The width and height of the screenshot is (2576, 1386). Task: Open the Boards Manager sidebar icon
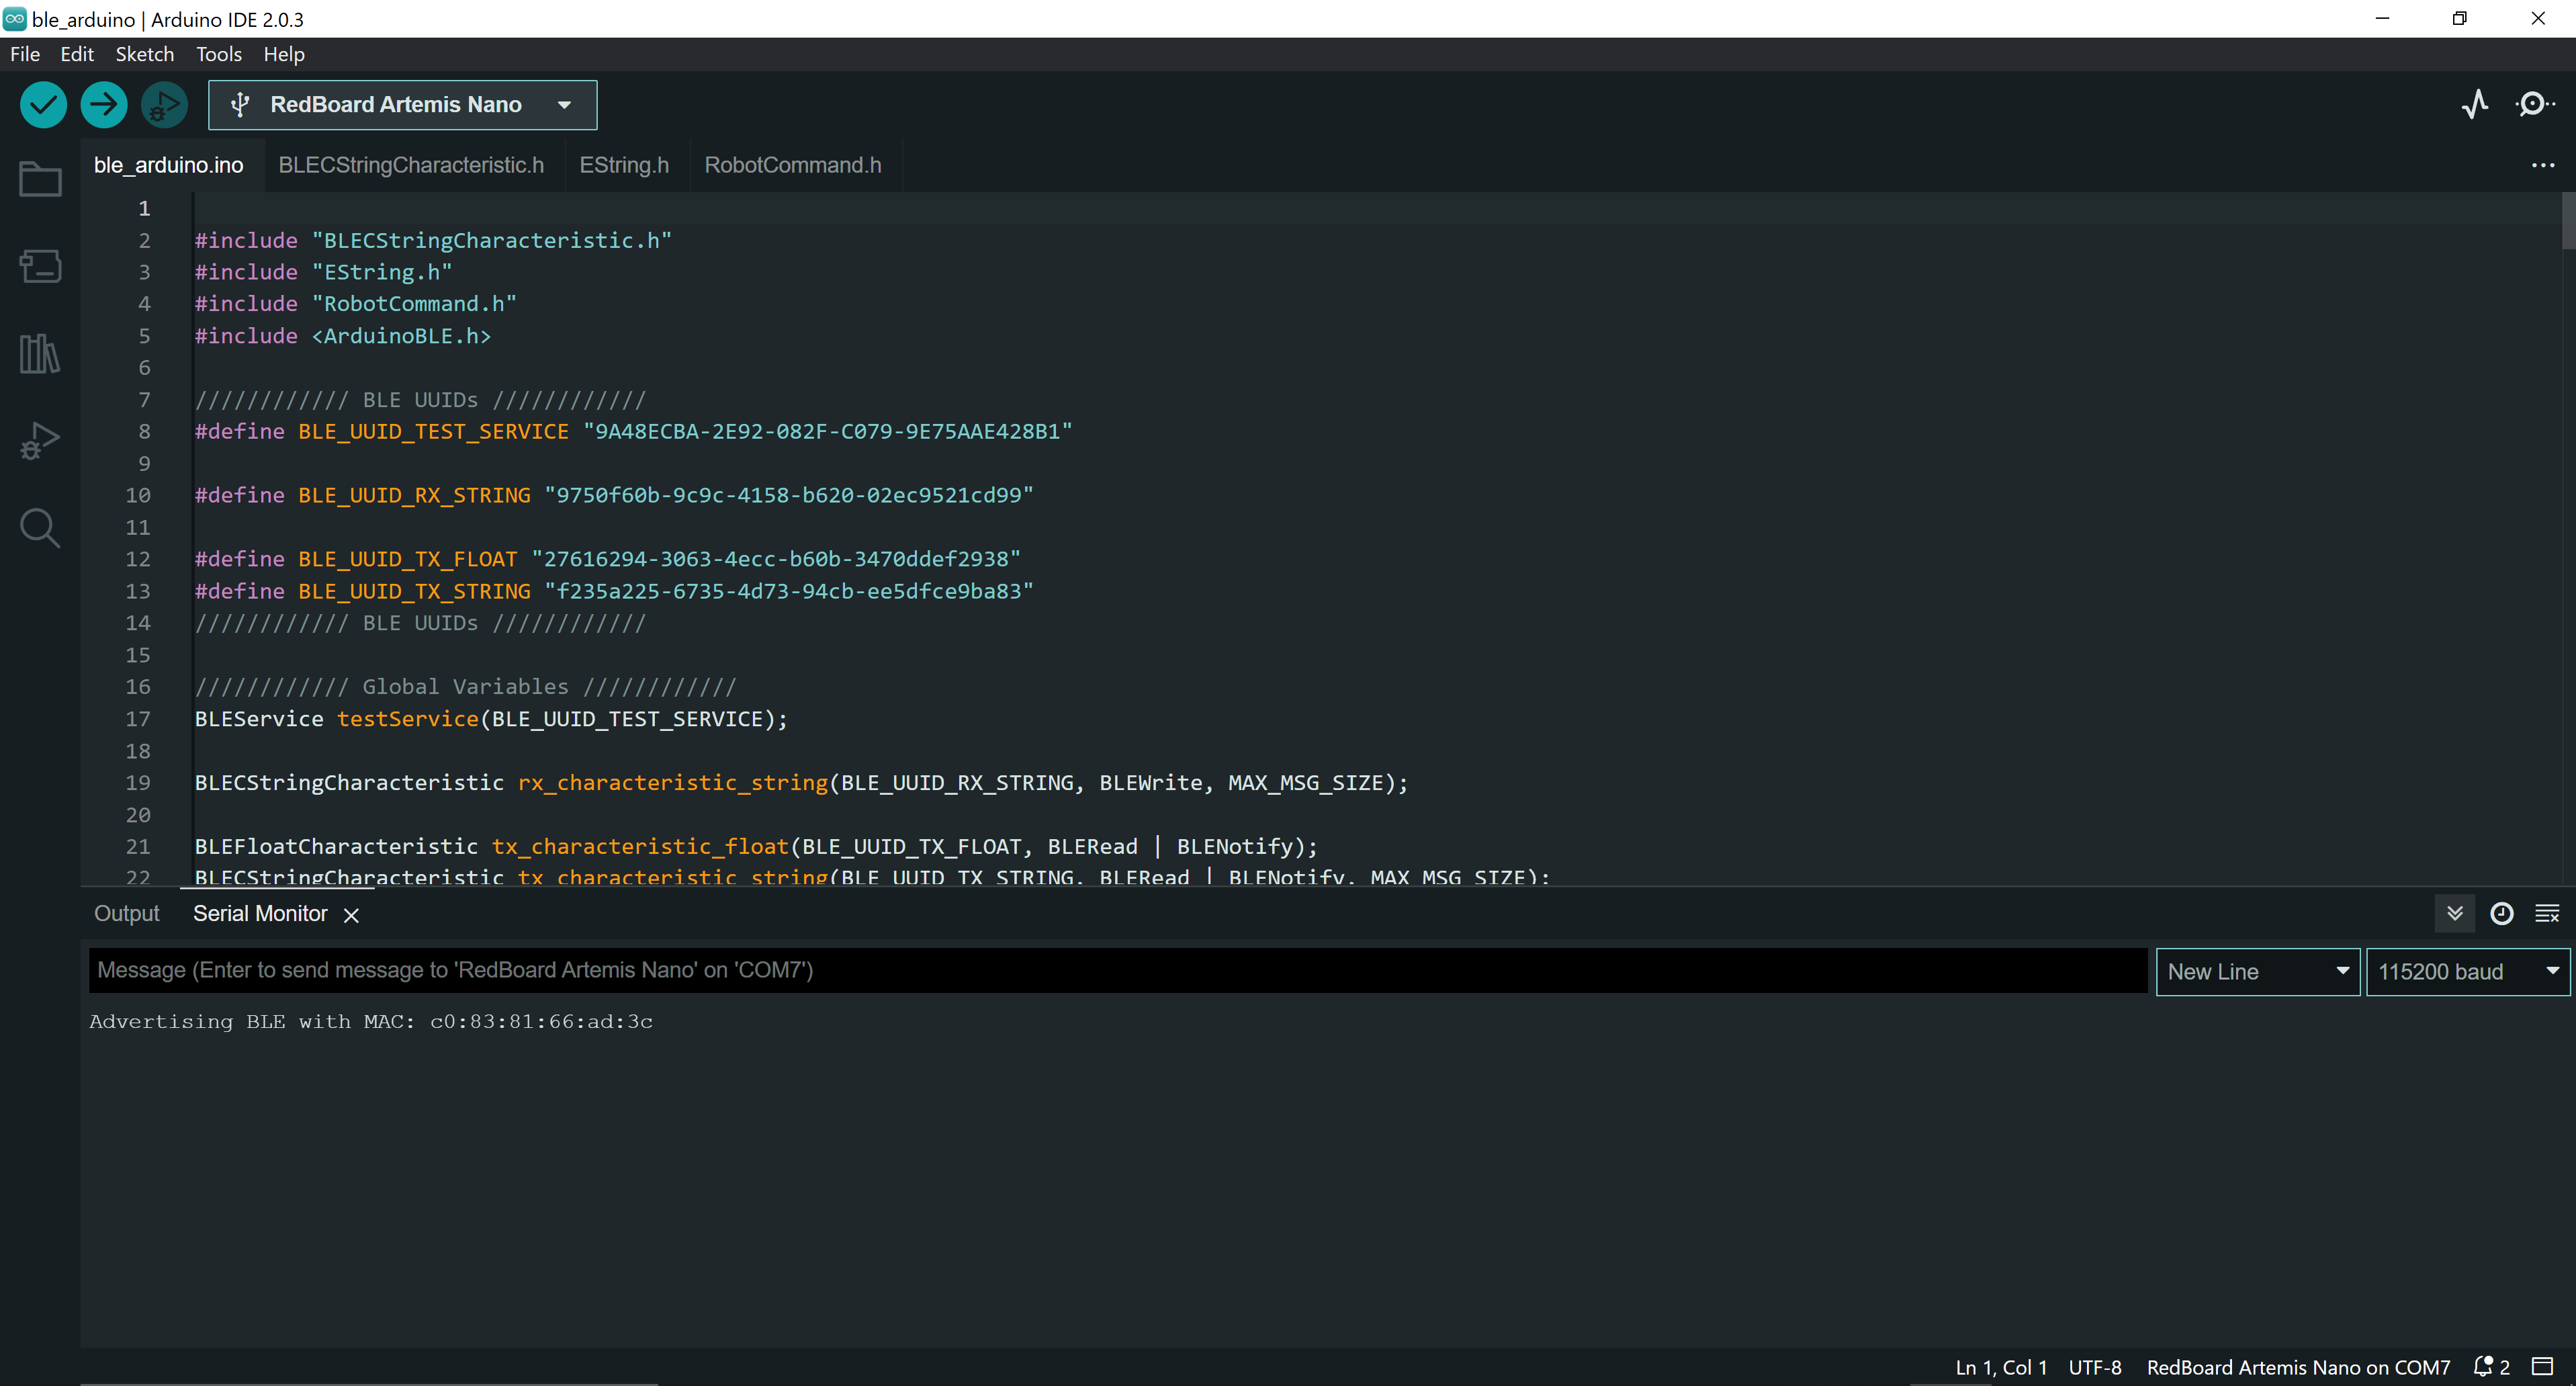point(40,266)
